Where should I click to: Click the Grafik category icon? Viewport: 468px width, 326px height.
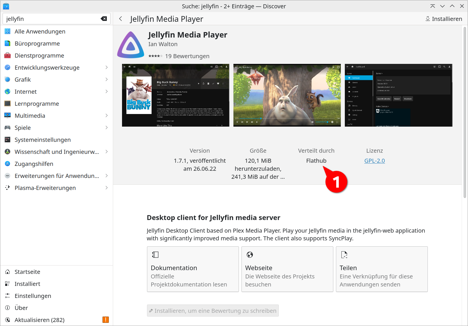click(x=7, y=80)
